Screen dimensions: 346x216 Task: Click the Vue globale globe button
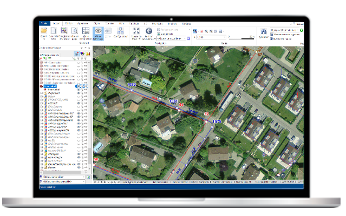pyautogui.click(x=165, y=34)
